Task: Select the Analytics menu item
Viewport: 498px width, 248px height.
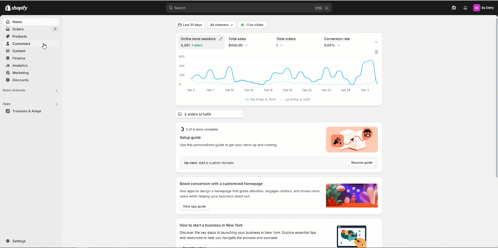Action: click(x=20, y=66)
